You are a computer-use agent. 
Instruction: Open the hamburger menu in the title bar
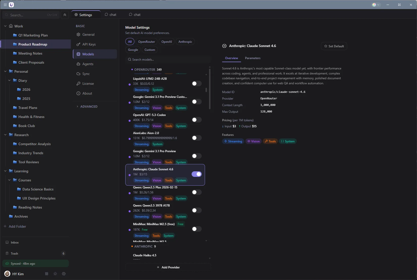click(5, 5)
